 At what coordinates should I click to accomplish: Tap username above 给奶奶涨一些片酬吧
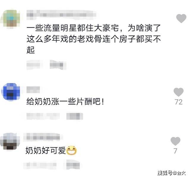pos(33,90)
